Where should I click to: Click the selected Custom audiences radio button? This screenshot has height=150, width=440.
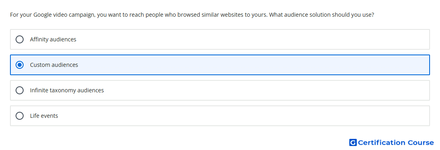[19, 65]
